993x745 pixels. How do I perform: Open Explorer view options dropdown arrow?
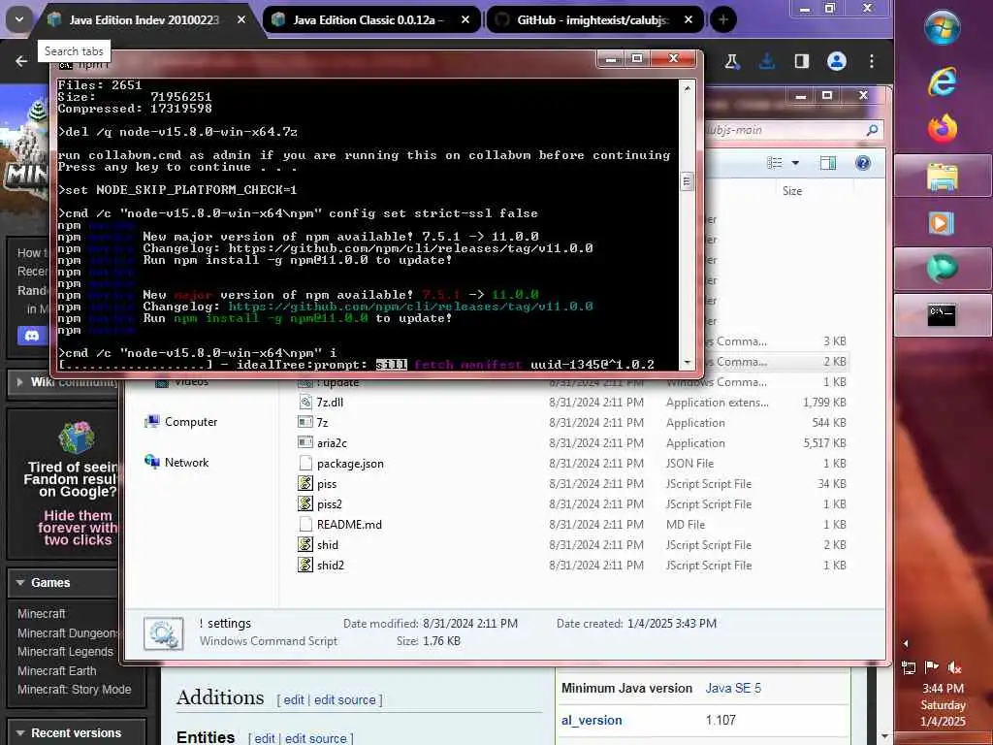[x=795, y=163]
